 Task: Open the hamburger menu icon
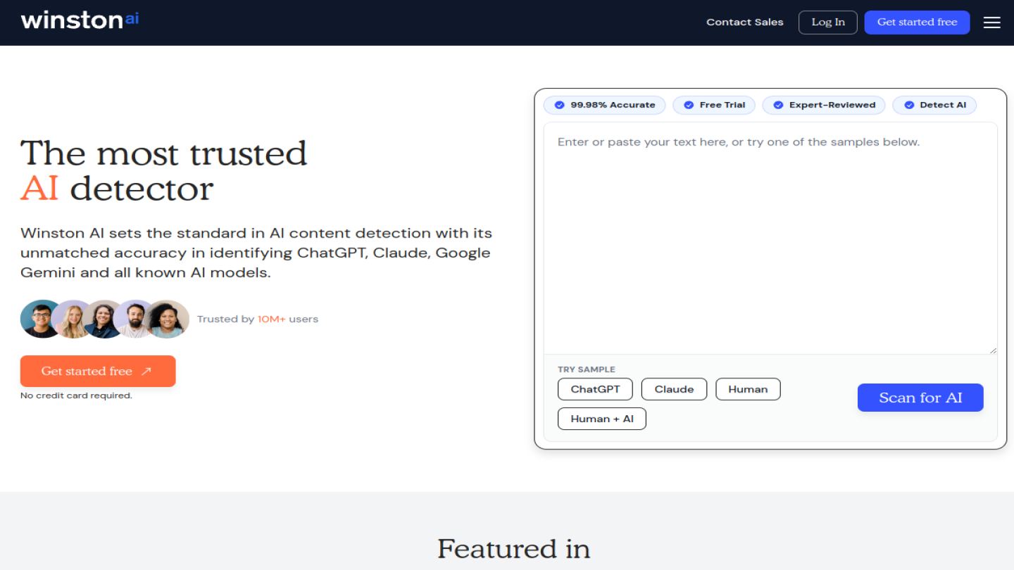point(991,23)
